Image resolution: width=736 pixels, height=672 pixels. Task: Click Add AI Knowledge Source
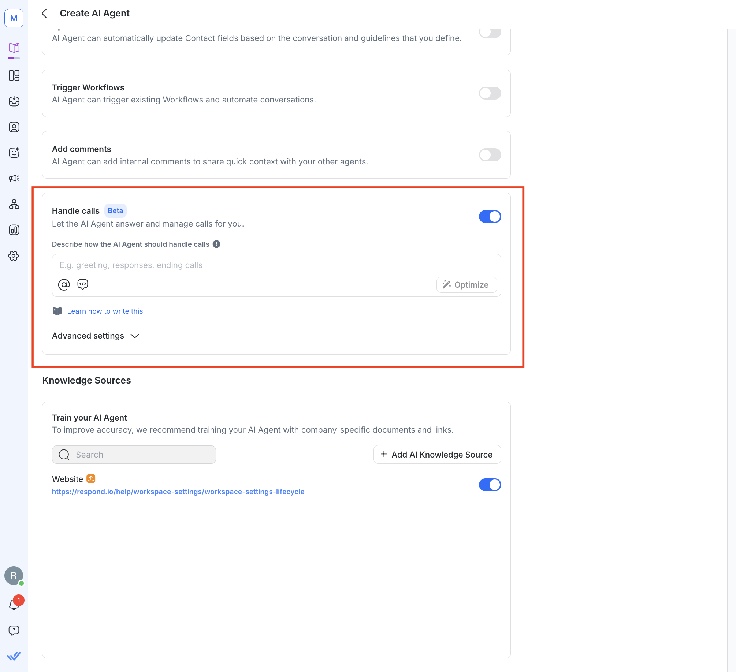coord(437,454)
